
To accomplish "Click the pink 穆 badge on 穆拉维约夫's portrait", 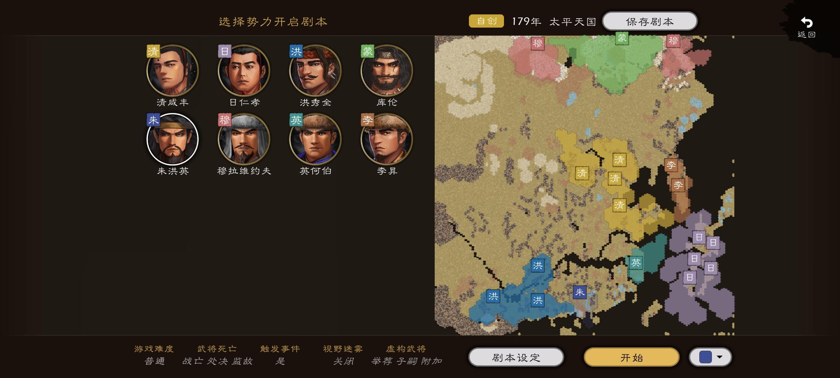I will tap(224, 120).
